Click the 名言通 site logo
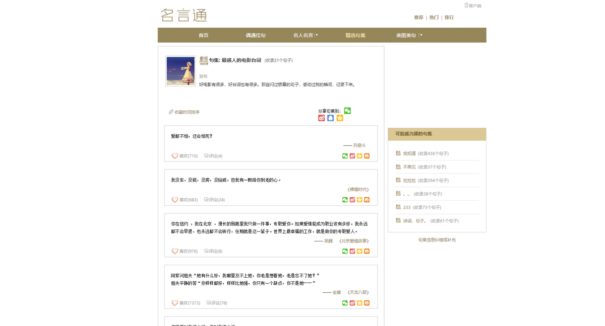Image resolution: width=605 pixels, height=326 pixels. [184, 15]
